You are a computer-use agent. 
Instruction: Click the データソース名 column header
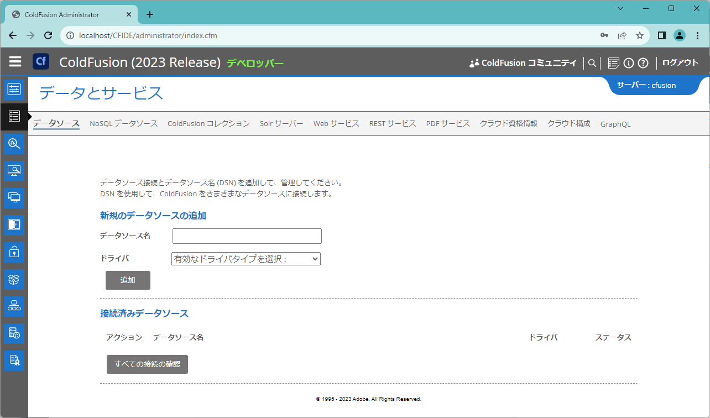coord(178,337)
